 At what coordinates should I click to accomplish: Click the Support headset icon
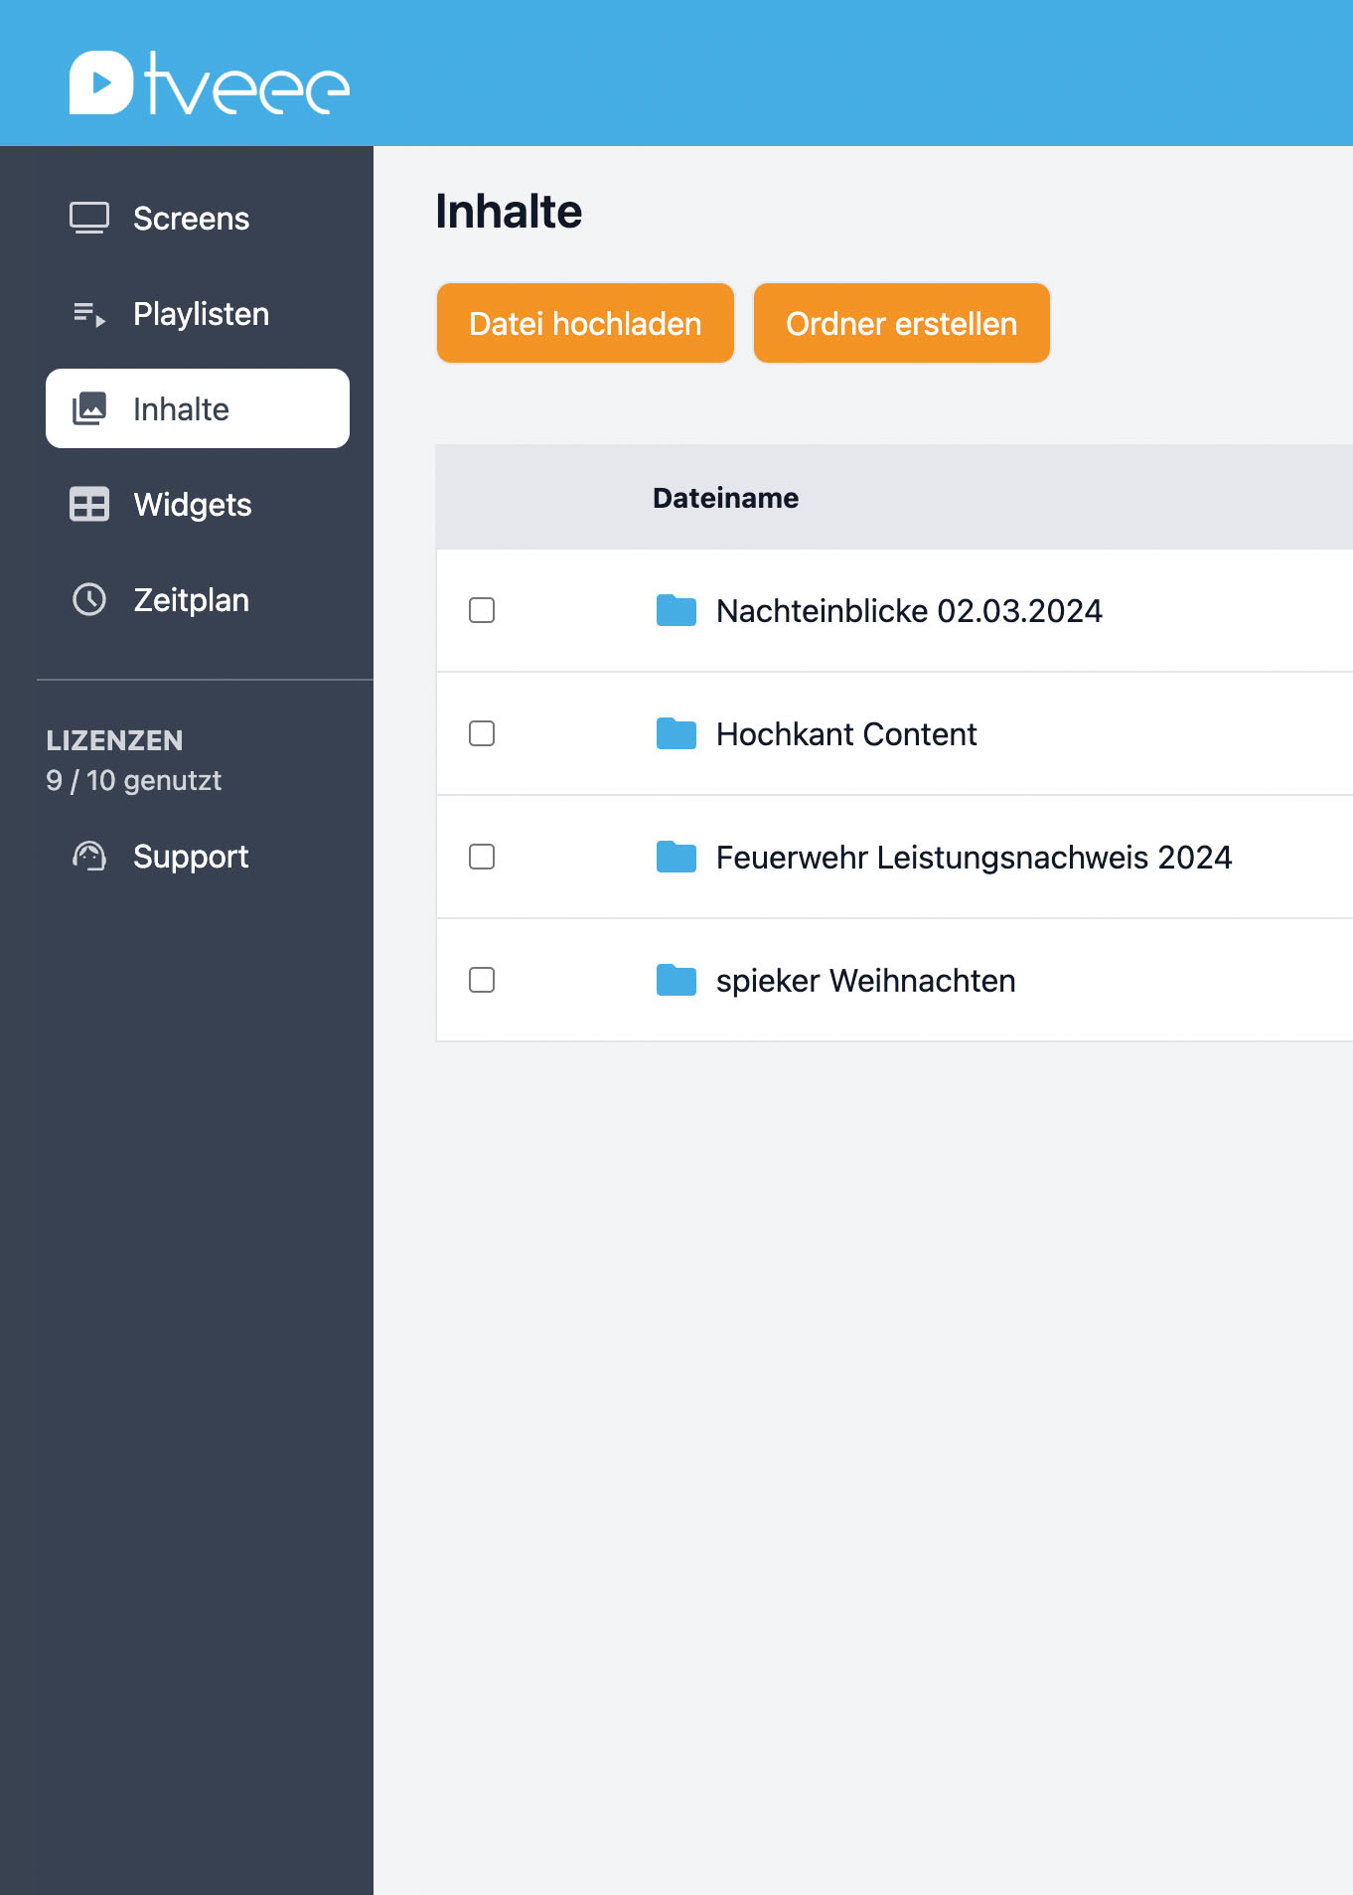coord(89,856)
